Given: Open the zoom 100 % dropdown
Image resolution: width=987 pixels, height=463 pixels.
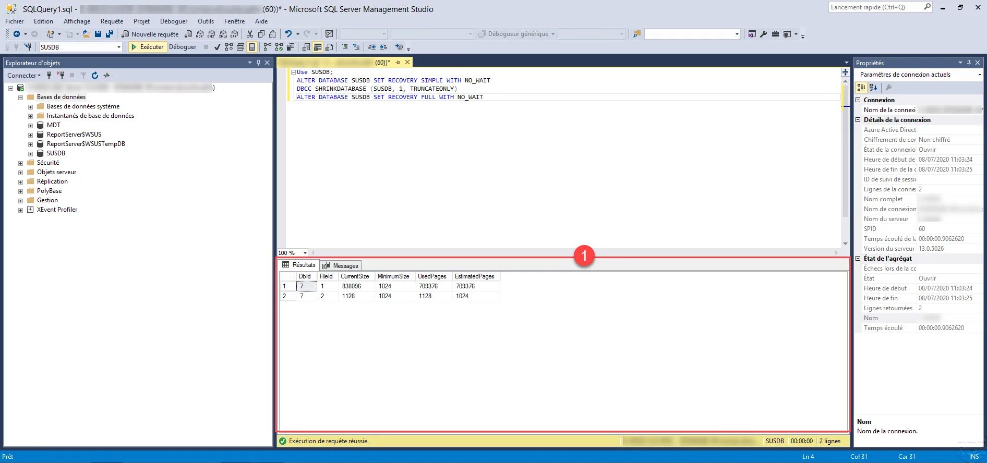Looking at the screenshot, I should pos(305,253).
